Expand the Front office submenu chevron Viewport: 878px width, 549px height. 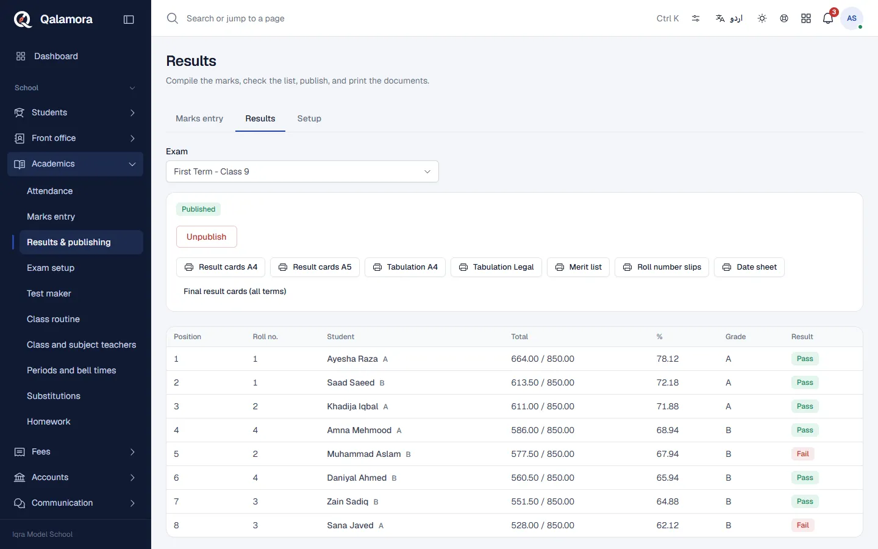pos(132,138)
